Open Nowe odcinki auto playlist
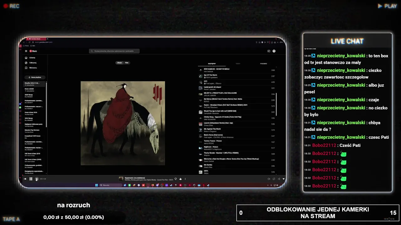This screenshot has height=225, width=401. coord(35,90)
